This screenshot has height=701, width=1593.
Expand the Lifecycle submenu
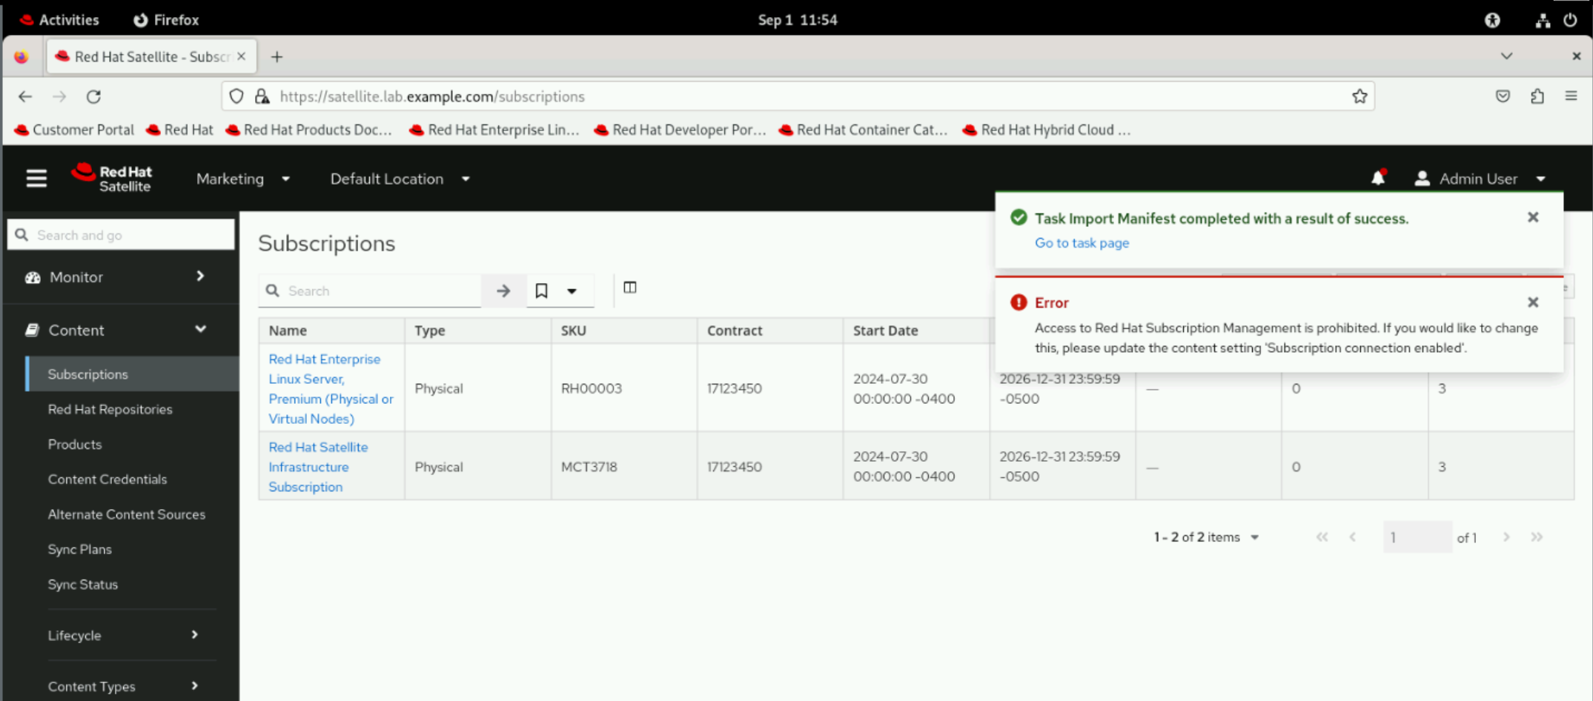pyautogui.click(x=122, y=635)
